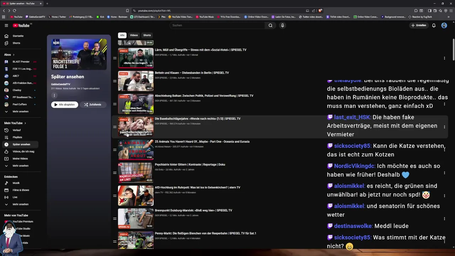The image size is (455, 256).
Task: Open FOX 11 Los Angeles subscription
Action: point(20,69)
